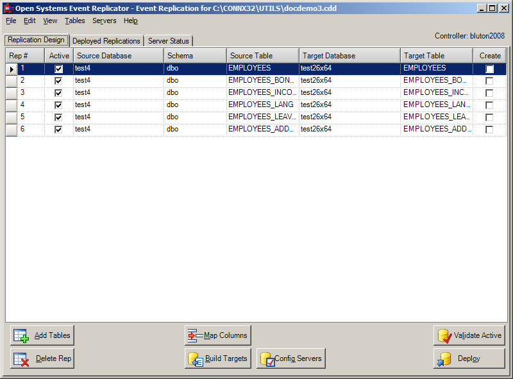This screenshot has height=379, width=513.
Task: Uncheck Active for replication row 2
Action: [58, 80]
